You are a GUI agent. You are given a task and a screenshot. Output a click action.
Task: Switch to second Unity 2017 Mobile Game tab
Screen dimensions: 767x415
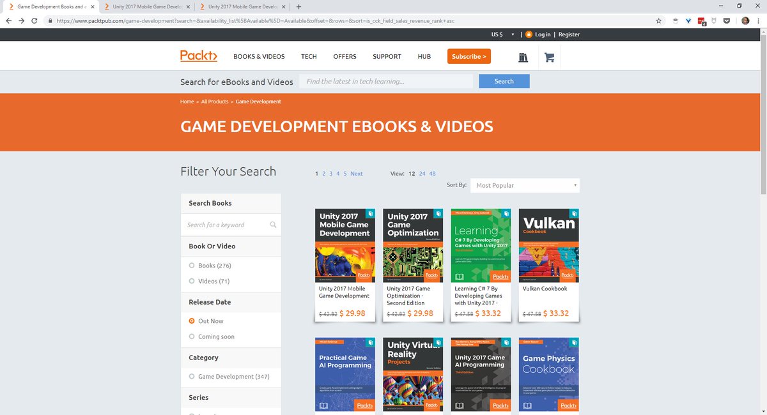146,6
